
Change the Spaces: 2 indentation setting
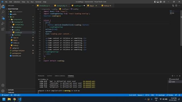pos(140,95)
